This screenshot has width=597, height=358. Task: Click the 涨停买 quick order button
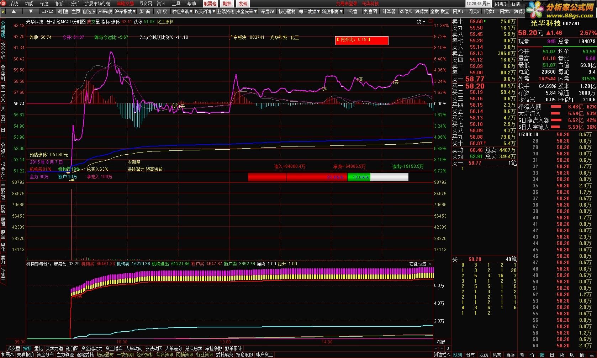(x=406, y=11)
